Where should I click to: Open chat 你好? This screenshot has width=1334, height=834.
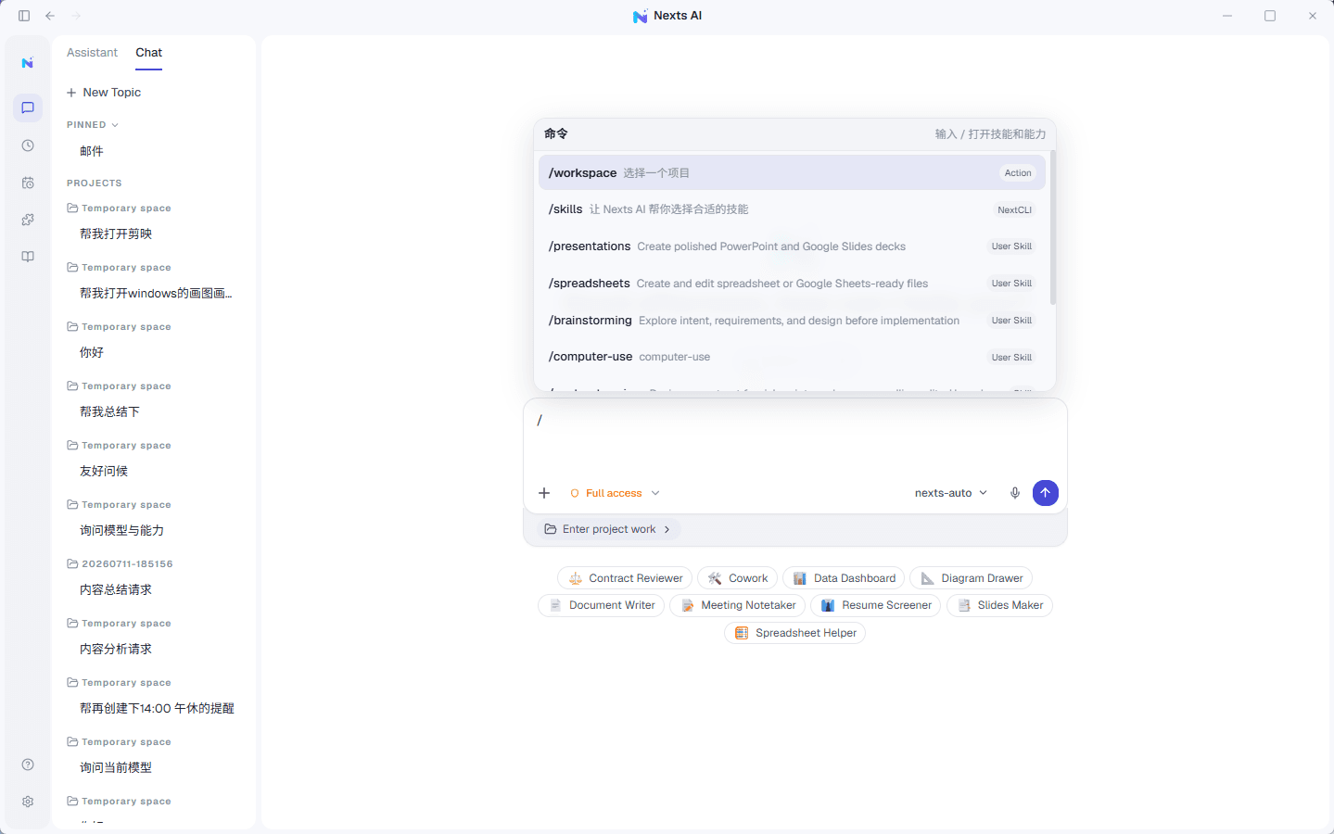coord(92,352)
